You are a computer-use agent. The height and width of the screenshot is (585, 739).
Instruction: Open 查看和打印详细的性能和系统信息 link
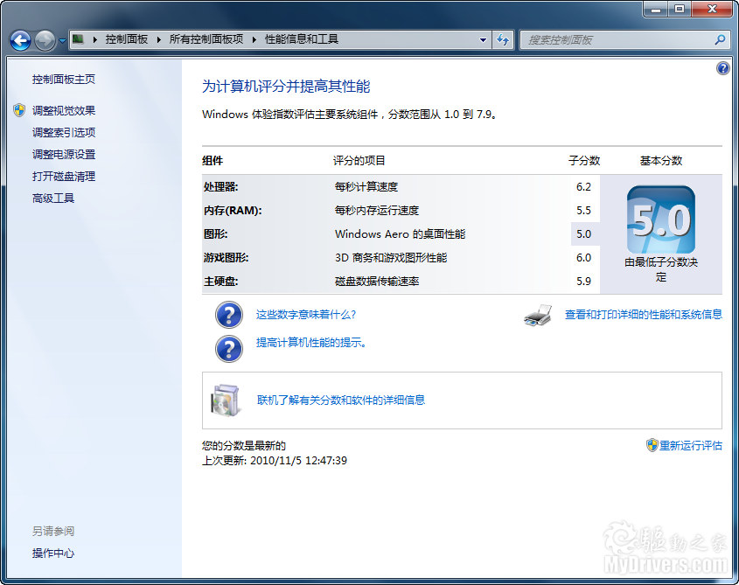click(643, 315)
